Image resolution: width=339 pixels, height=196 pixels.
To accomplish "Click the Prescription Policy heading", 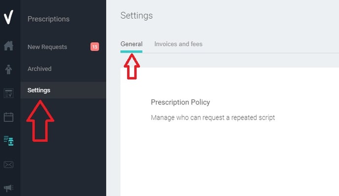I will coord(180,102).
